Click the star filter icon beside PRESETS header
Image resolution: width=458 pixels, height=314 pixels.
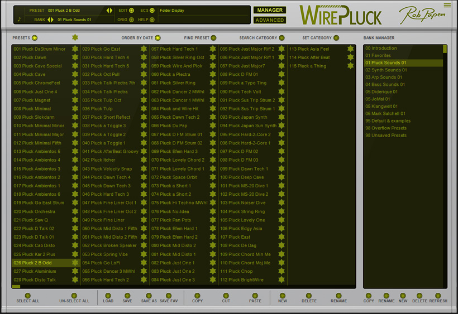(75, 37)
